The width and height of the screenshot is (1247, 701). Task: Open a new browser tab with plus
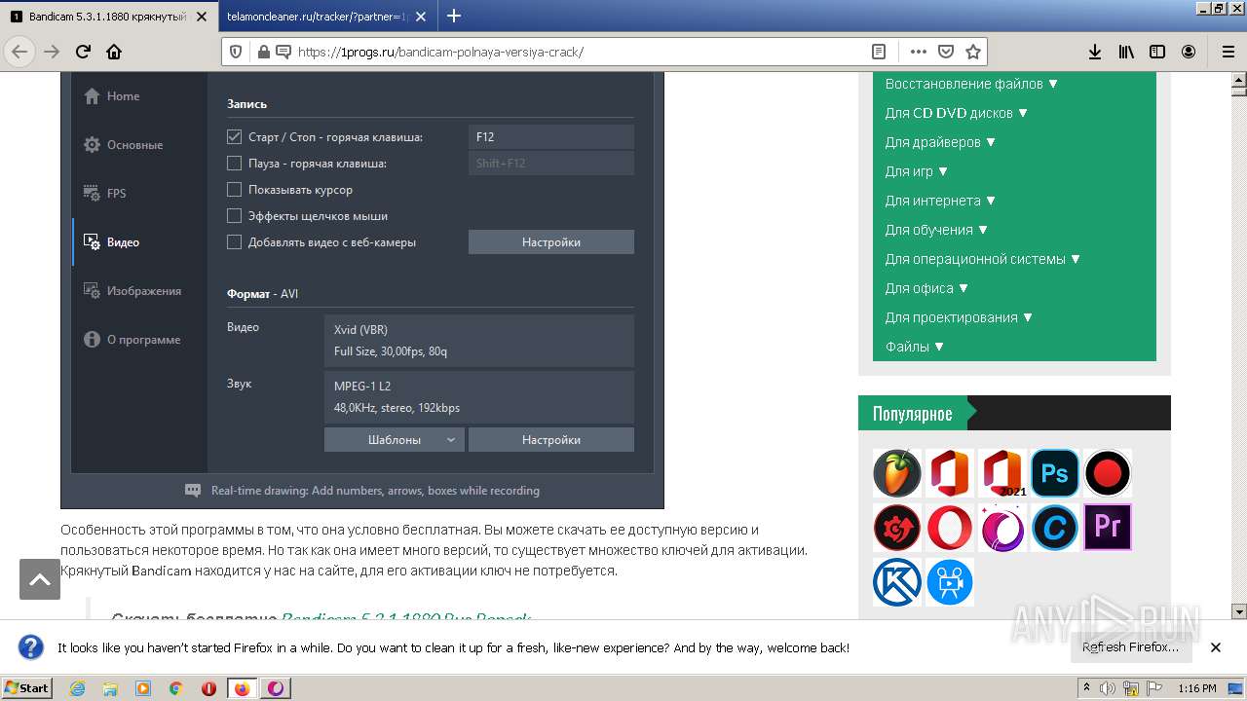point(454,16)
